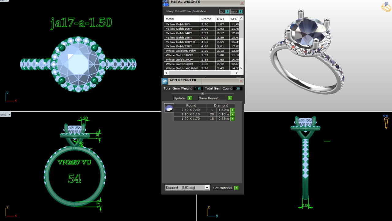Click the ring size 54 text
This screenshot has width=392, height=221.
(x=74, y=178)
